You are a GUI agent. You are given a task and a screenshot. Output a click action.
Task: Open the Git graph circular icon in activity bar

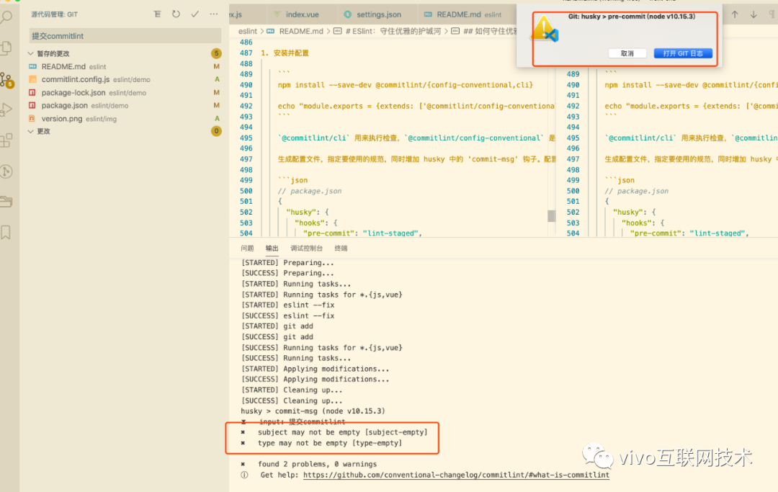[x=6, y=171]
